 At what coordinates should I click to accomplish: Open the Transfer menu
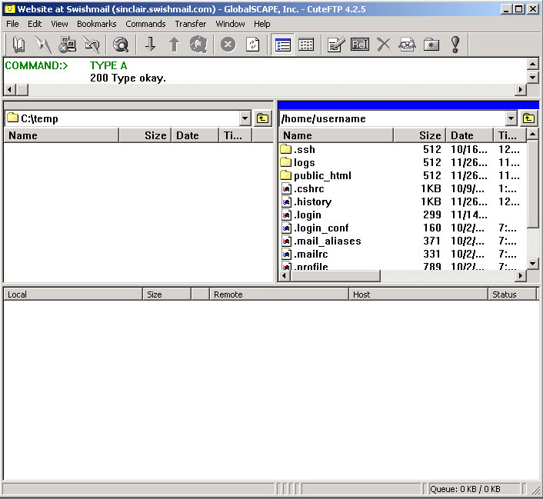tap(190, 24)
